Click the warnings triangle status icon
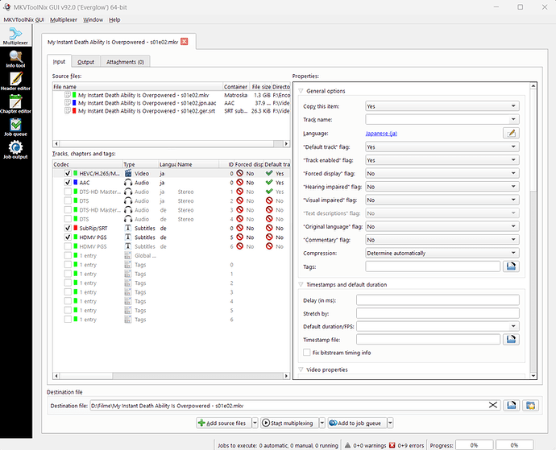 pos(348,445)
